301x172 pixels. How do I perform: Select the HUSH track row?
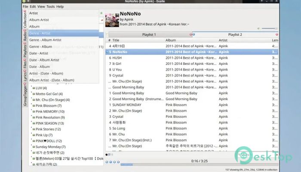192,58
